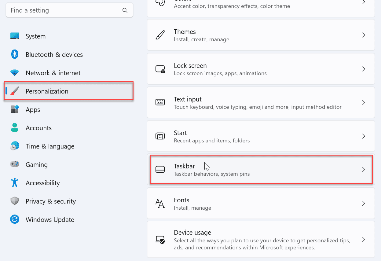
Task: Click 'Touch keyboard, voice typing' description
Action: pos(258,107)
